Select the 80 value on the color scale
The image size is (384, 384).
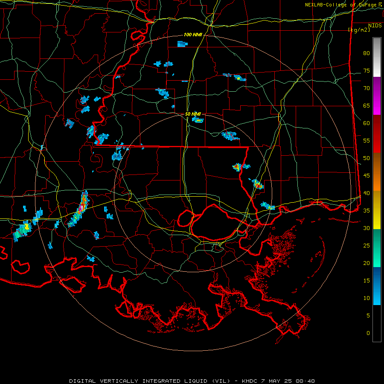[x=367, y=53]
